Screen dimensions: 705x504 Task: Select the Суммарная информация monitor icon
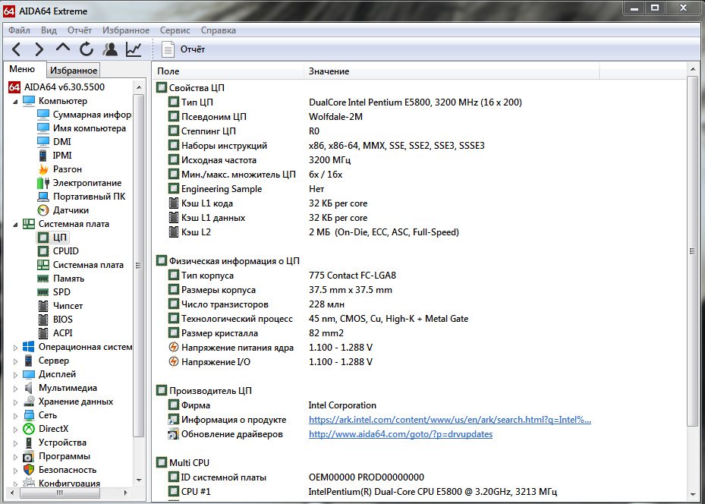pyautogui.click(x=43, y=115)
